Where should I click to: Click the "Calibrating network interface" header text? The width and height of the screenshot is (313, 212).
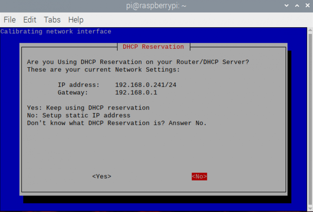[56, 31]
